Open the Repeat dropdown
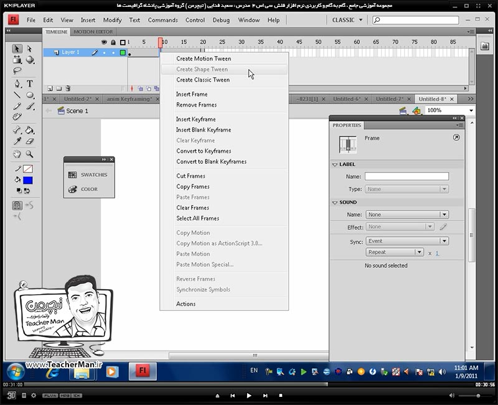The image size is (498, 405). coord(395,252)
